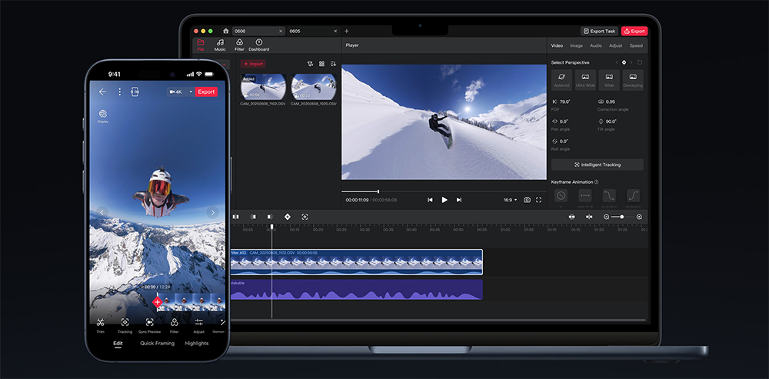Switch the media list to grid view

coord(321,64)
